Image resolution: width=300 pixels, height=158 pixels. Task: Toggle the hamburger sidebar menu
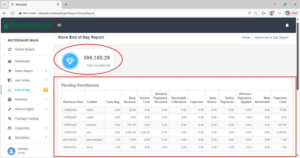pyautogui.click(x=59, y=25)
